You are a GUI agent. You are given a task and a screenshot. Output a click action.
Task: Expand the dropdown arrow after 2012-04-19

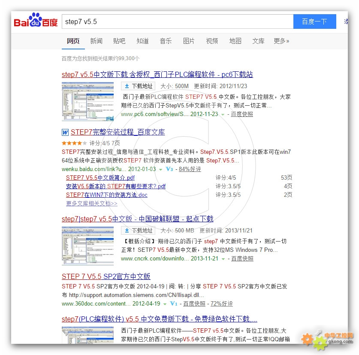[165, 304]
